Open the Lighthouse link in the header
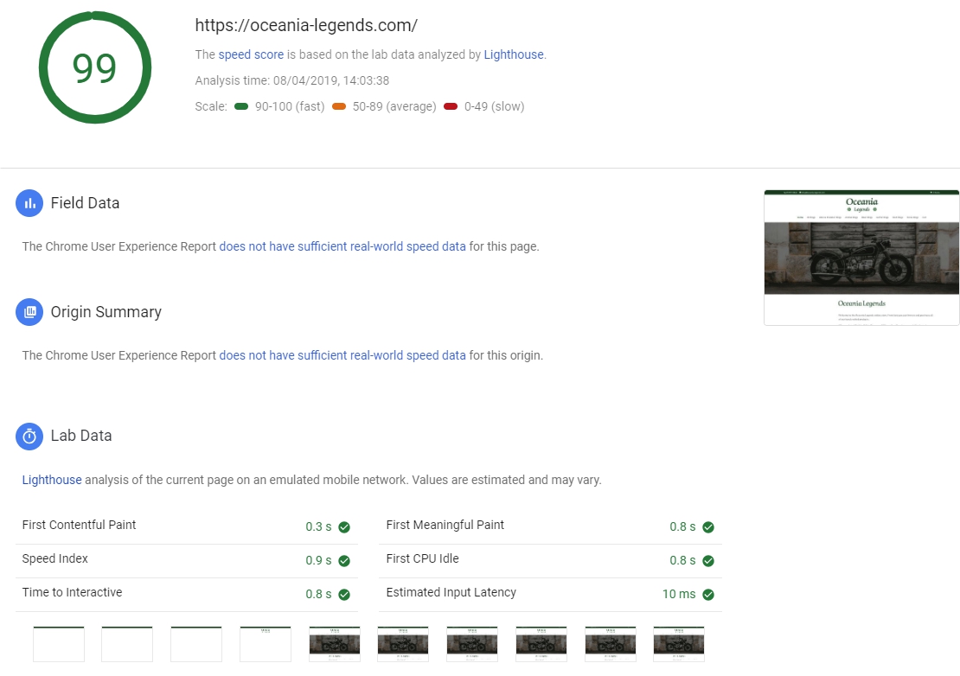 click(x=514, y=54)
